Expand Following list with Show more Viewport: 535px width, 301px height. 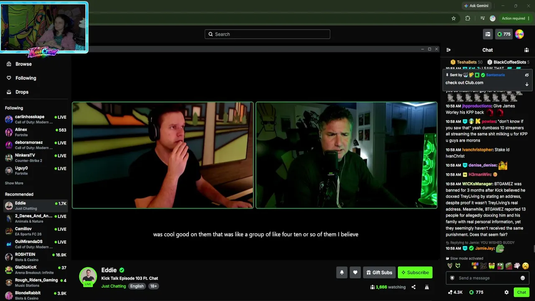click(x=14, y=183)
